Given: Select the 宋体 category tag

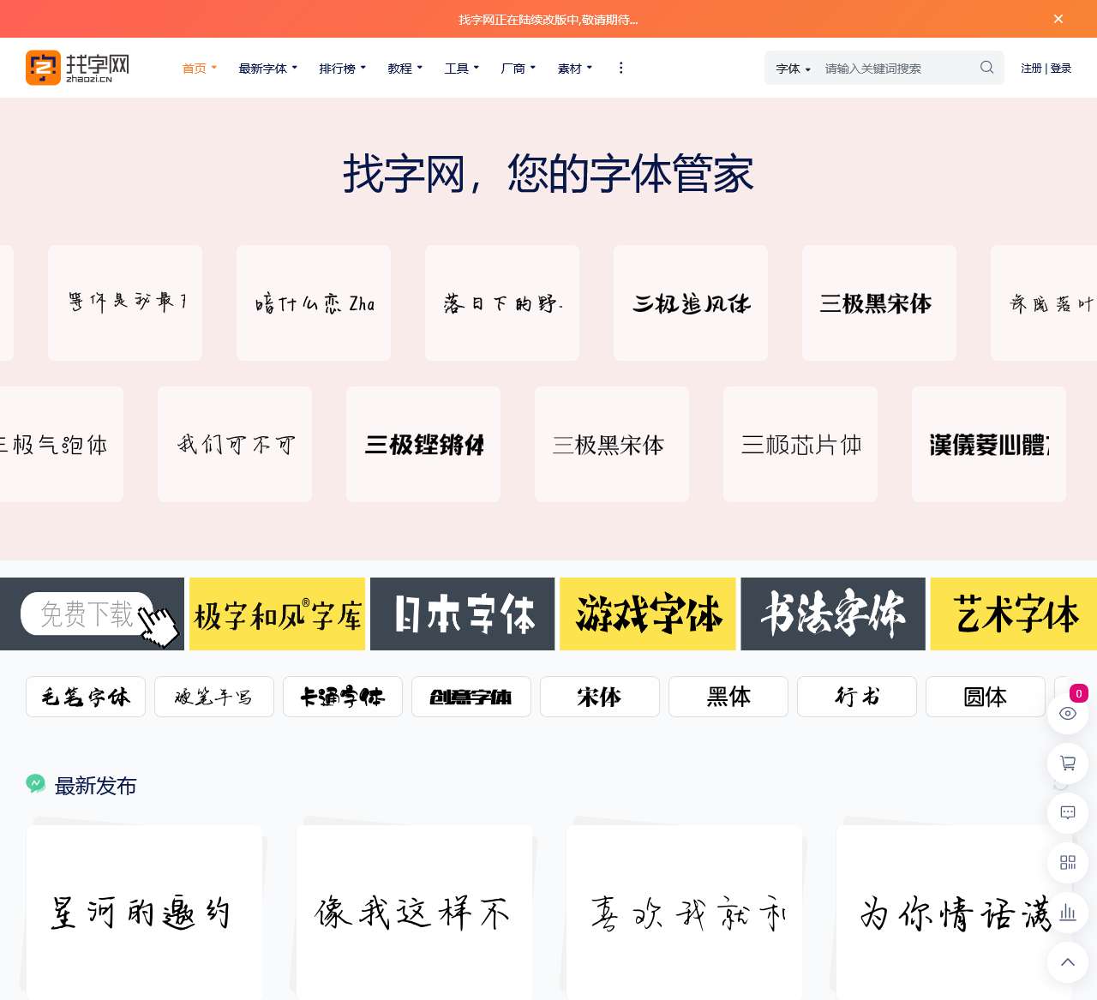Looking at the screenshot, I should pos(600,697).
